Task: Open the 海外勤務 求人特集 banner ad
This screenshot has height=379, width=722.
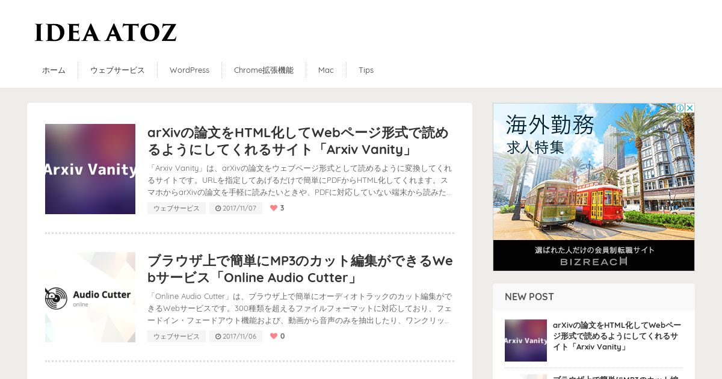Action: pyautogui.click(x=594, y=187)
